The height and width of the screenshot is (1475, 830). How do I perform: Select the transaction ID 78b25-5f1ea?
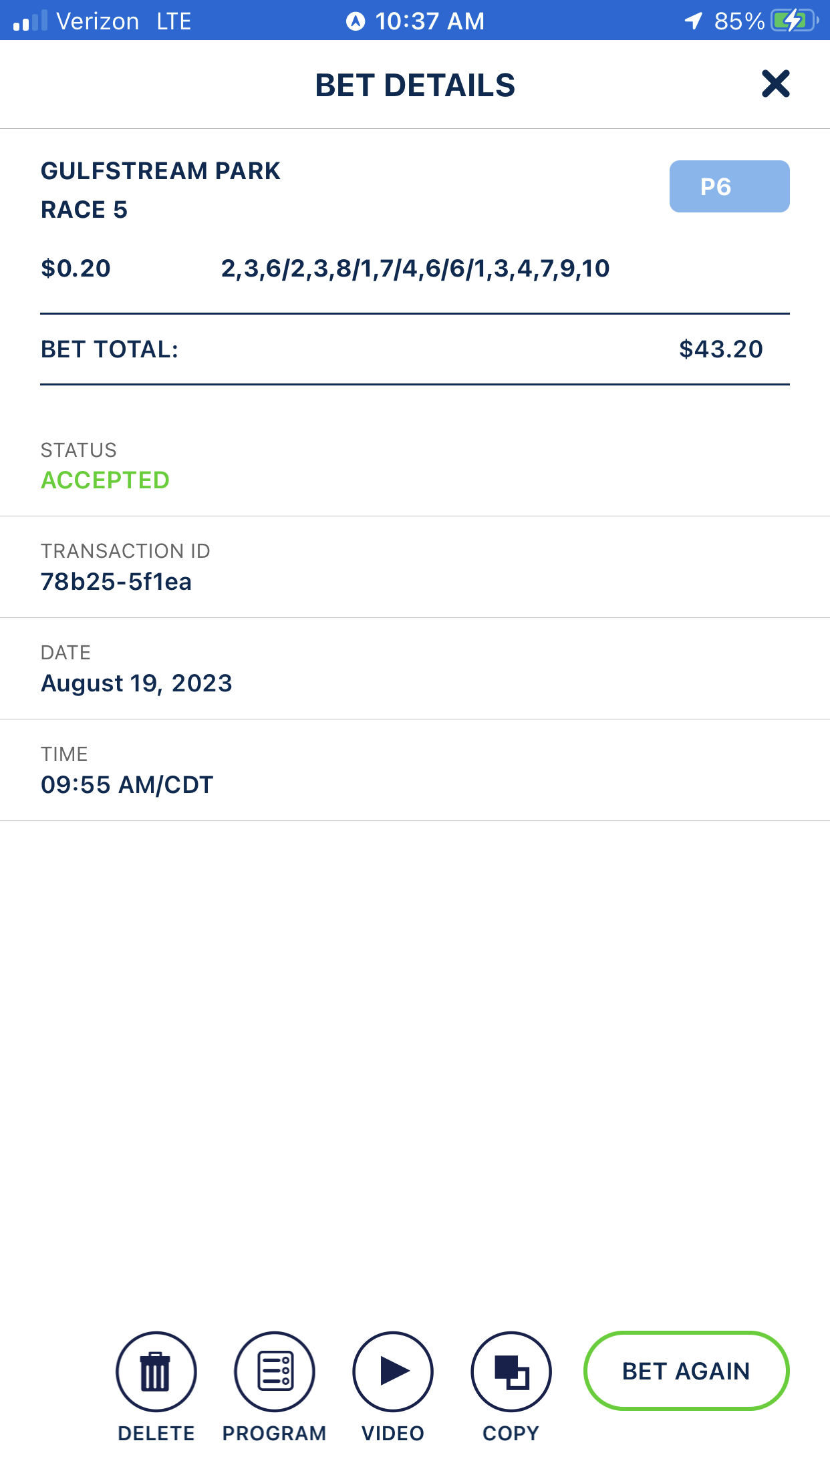[x=116, y=582]
